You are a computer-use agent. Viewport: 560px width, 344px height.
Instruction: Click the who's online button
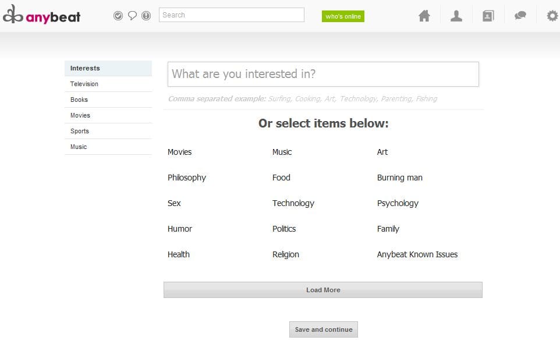(x=343, y=16)
